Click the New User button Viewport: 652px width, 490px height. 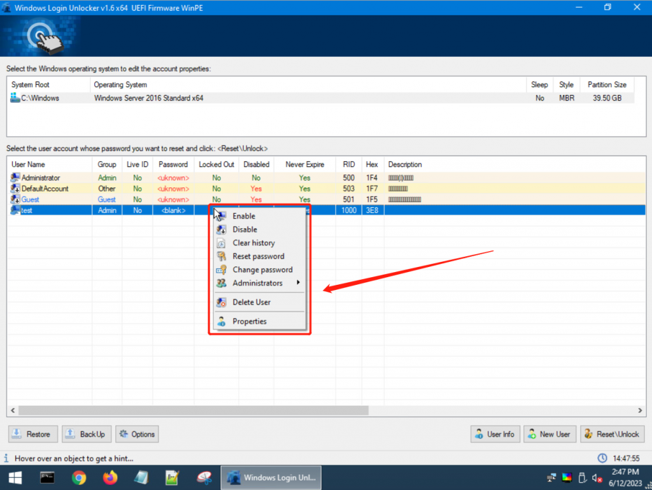click(x=549, y=435)
